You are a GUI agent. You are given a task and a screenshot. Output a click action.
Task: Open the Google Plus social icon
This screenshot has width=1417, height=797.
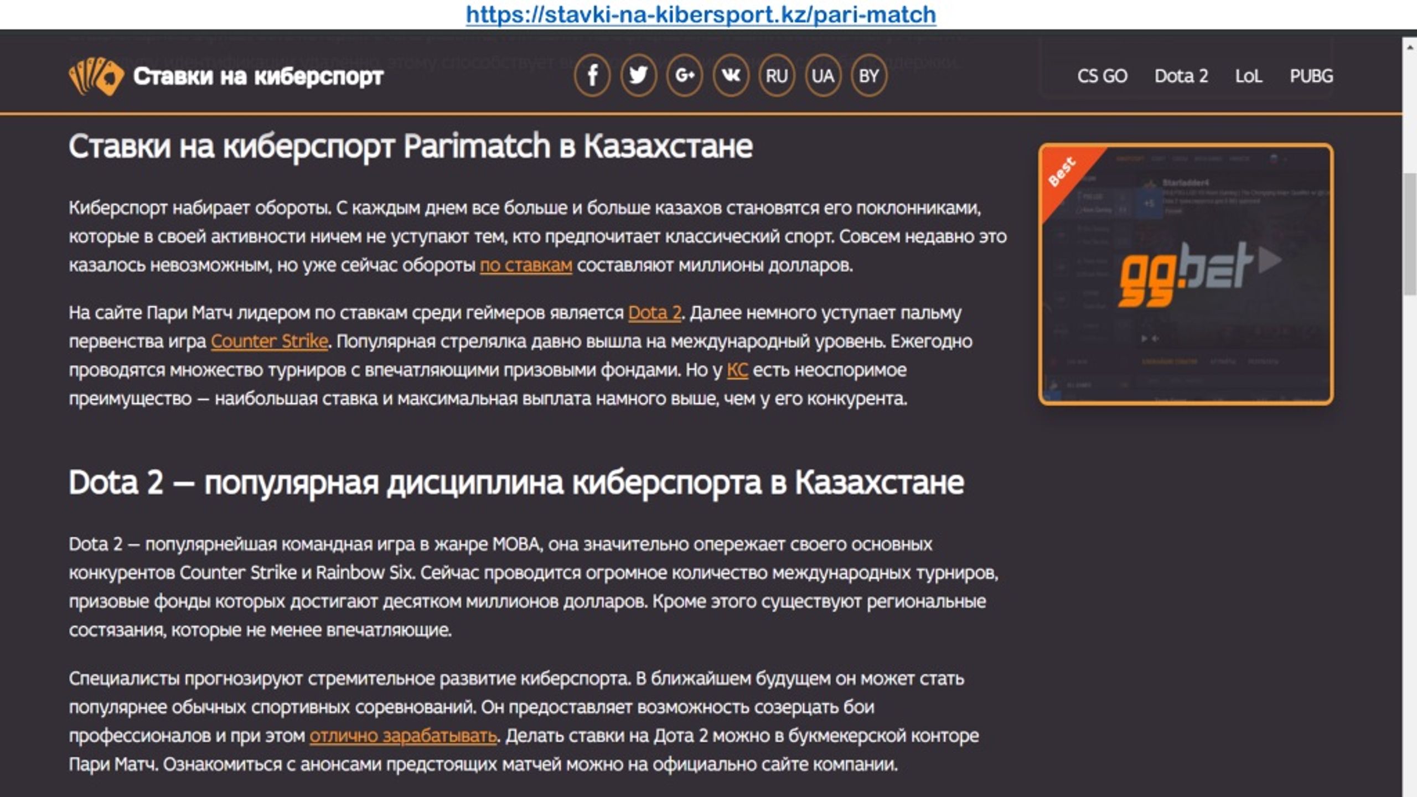pyautogui.click(x=684, y=75)
